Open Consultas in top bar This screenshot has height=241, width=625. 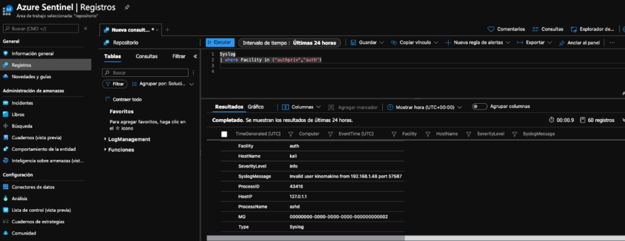(x=547, y=29)
